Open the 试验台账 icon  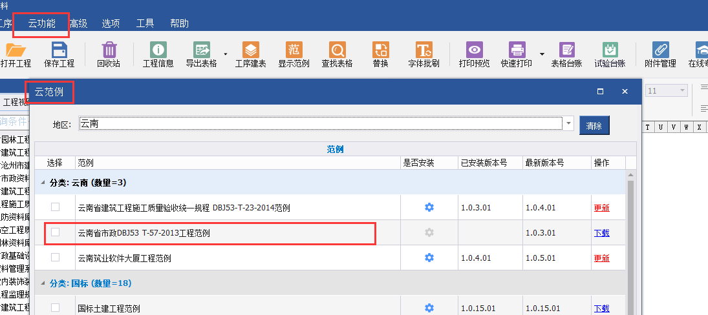tap(610, 50)
